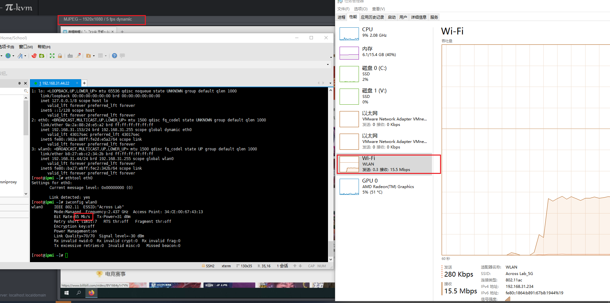Click the blue help question mark icon
The image size is (610, 303).
pyautogui.click(x=114, y=56)
